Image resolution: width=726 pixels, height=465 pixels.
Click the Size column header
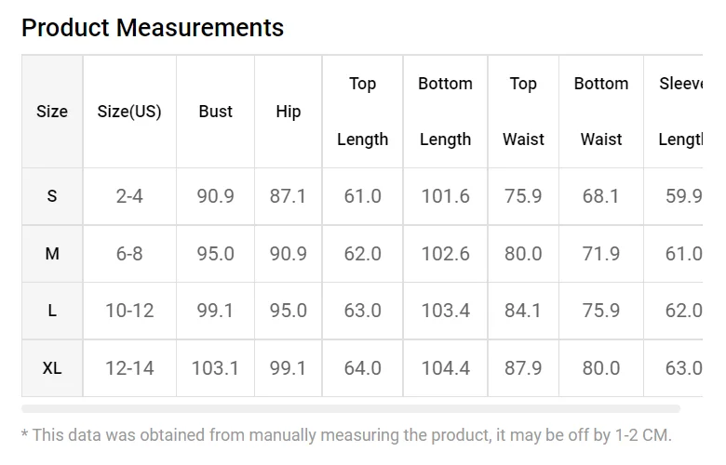(52, 112)
